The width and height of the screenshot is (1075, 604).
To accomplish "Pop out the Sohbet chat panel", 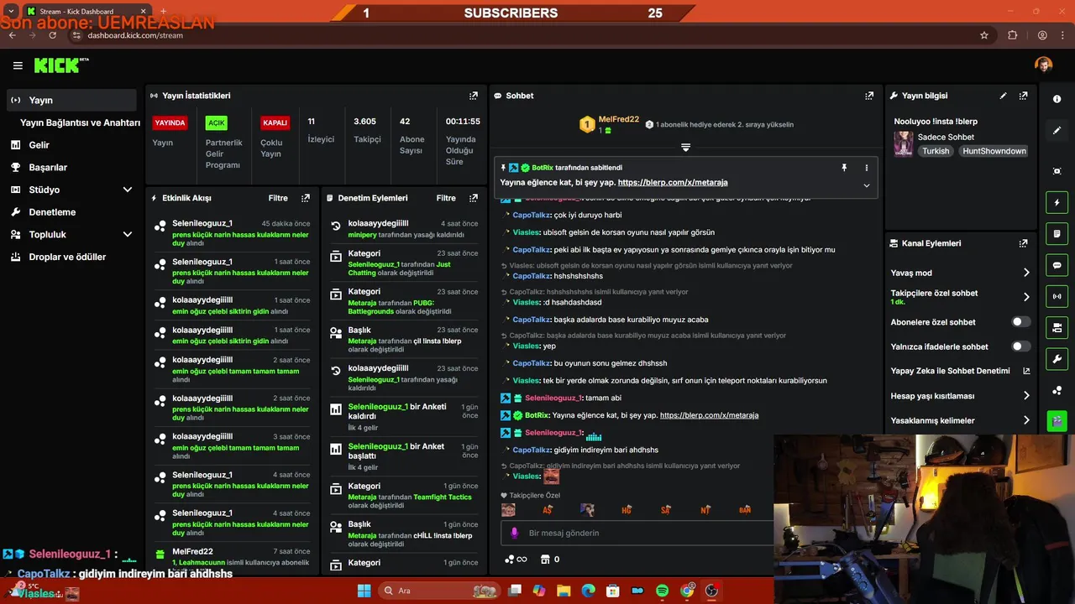I will (869, 96).
